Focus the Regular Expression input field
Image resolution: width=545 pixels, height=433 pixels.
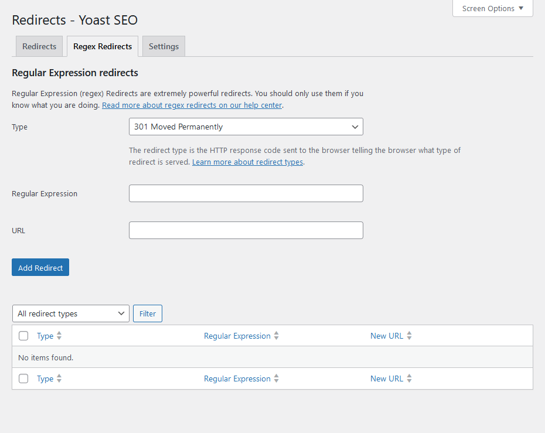[x=246, y=193]
